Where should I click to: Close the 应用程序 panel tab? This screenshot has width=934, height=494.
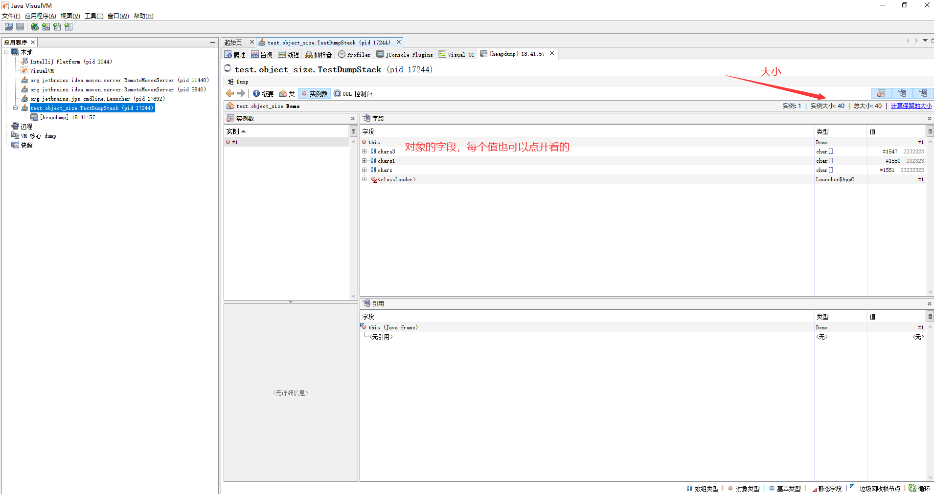[x=33, y=43]
